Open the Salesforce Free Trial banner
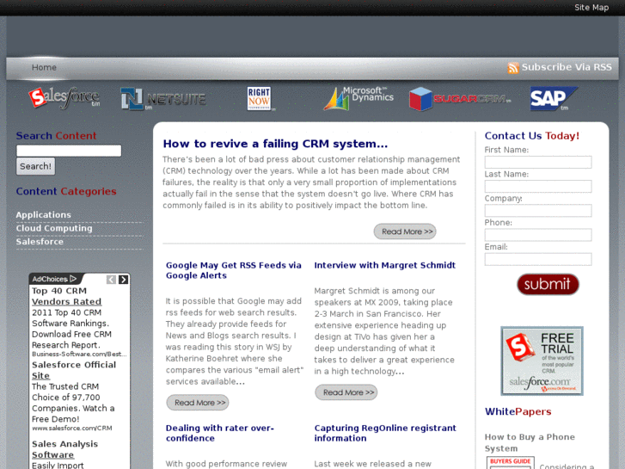Viewport: 625px width, 469px height. coord(542,361)
